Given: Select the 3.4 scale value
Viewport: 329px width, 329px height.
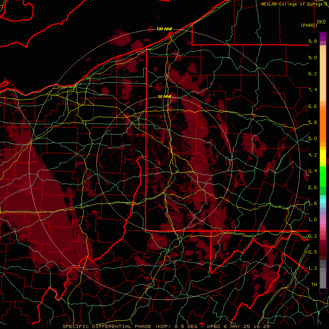Looking at the screenshot, I should click(313, 171).
